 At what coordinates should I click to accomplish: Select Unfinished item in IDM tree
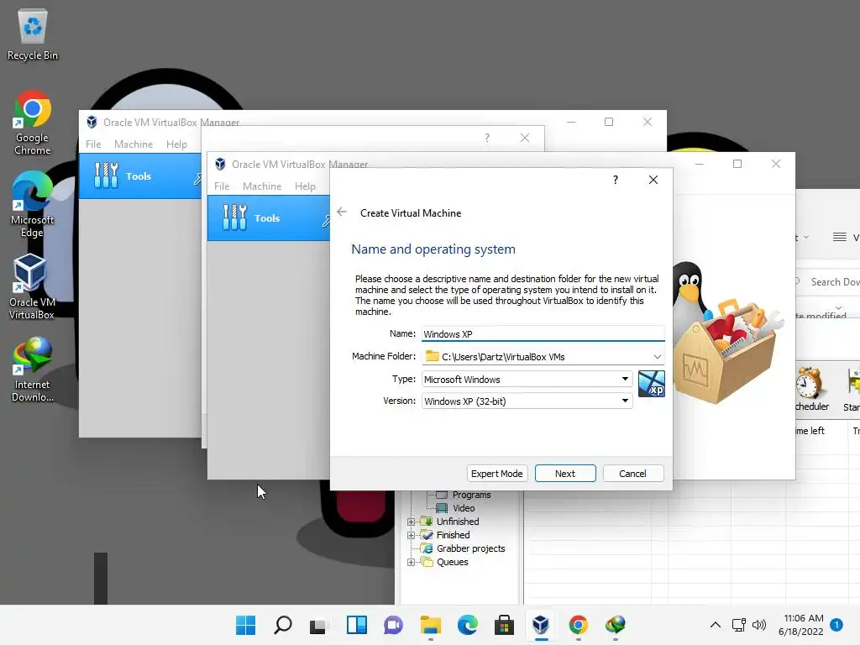[x=458, y=522]
